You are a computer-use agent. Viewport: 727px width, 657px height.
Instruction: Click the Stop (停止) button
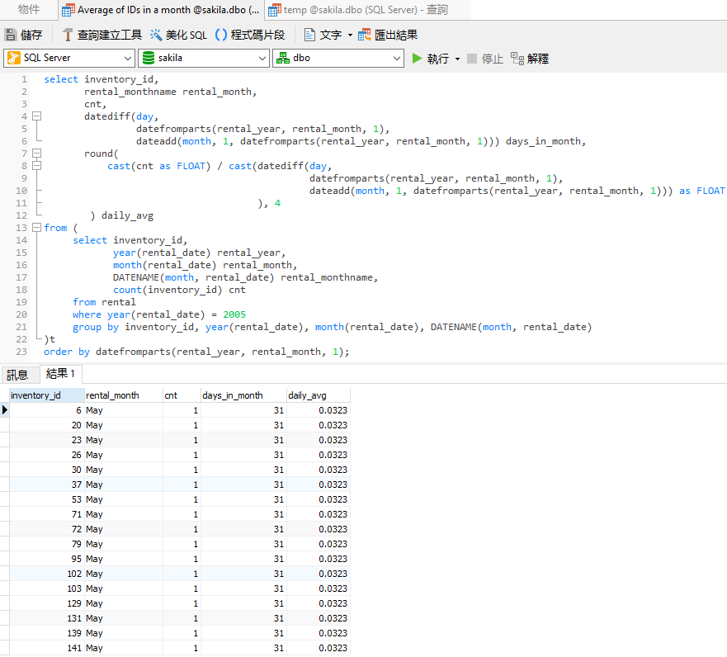point(485,59)
